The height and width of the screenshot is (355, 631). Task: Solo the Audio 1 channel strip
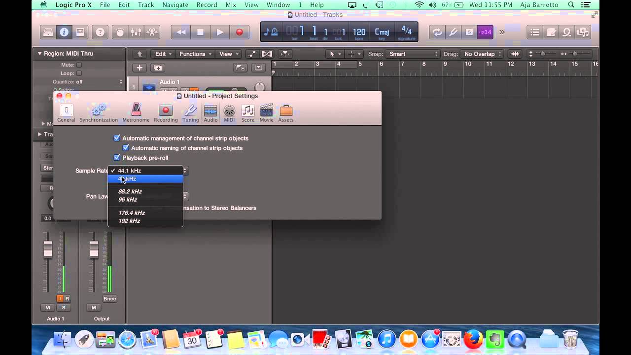point(64,308)
